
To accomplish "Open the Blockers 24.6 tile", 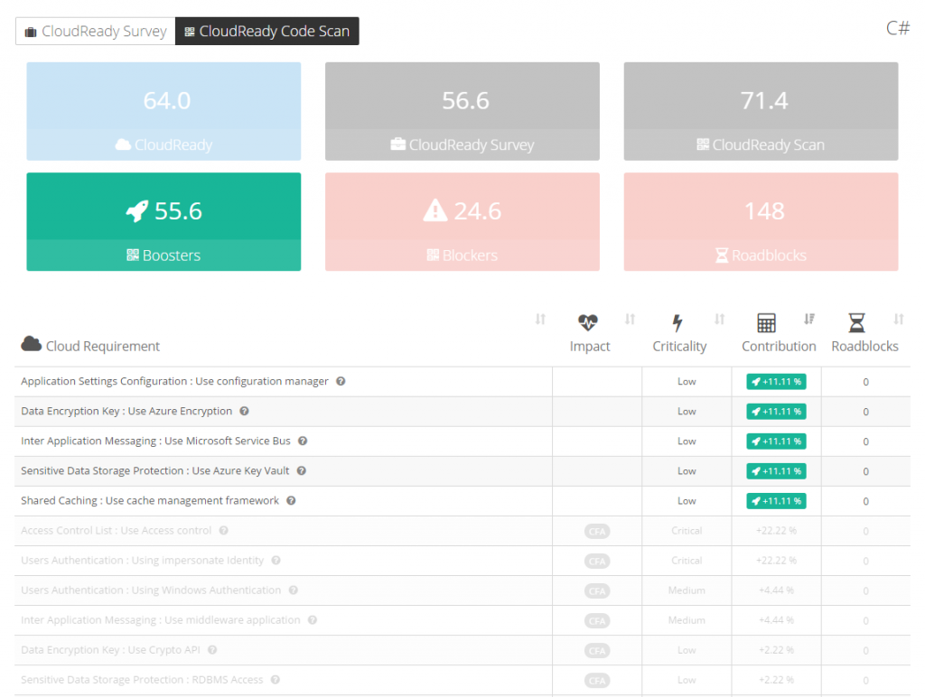I will (x=462, y=221).
